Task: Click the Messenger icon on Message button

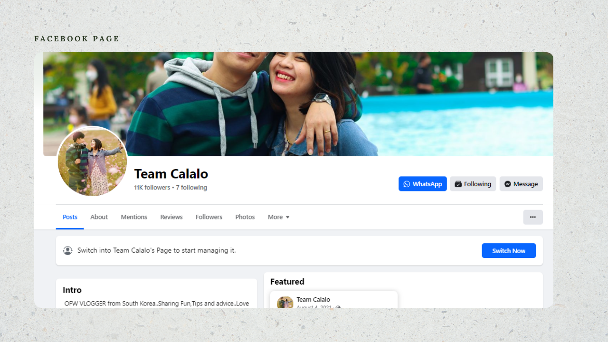Action: click(x=508, y=184)
